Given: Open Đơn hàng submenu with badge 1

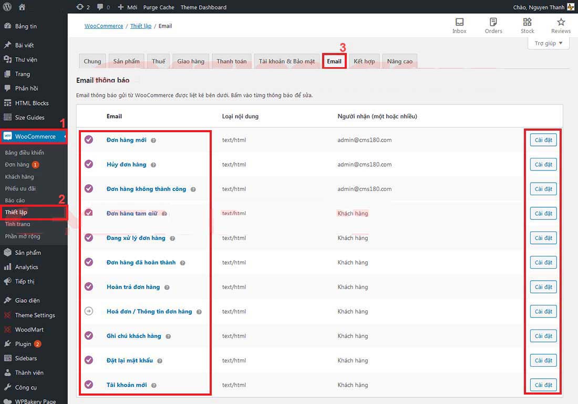Looking at the screenshot, I should point(22,164).
